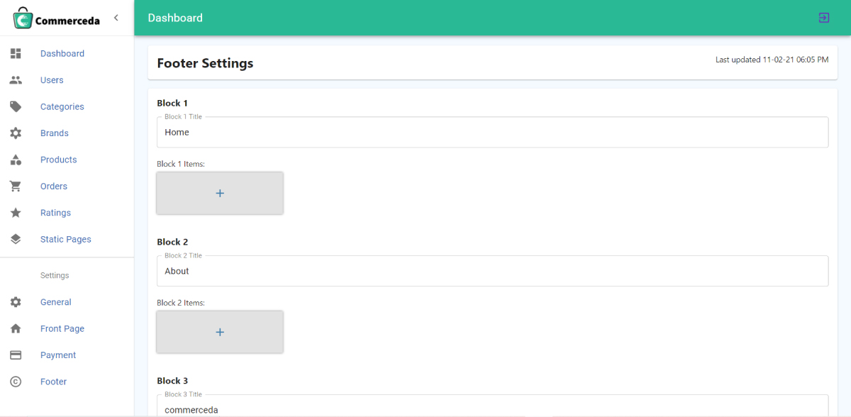The image size is (851, 417).
Task: Click the Users people icon
Action: click(16, 80)
